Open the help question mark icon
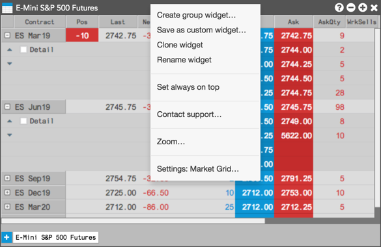The image size is (381, 247). click(x=339, y=8)
